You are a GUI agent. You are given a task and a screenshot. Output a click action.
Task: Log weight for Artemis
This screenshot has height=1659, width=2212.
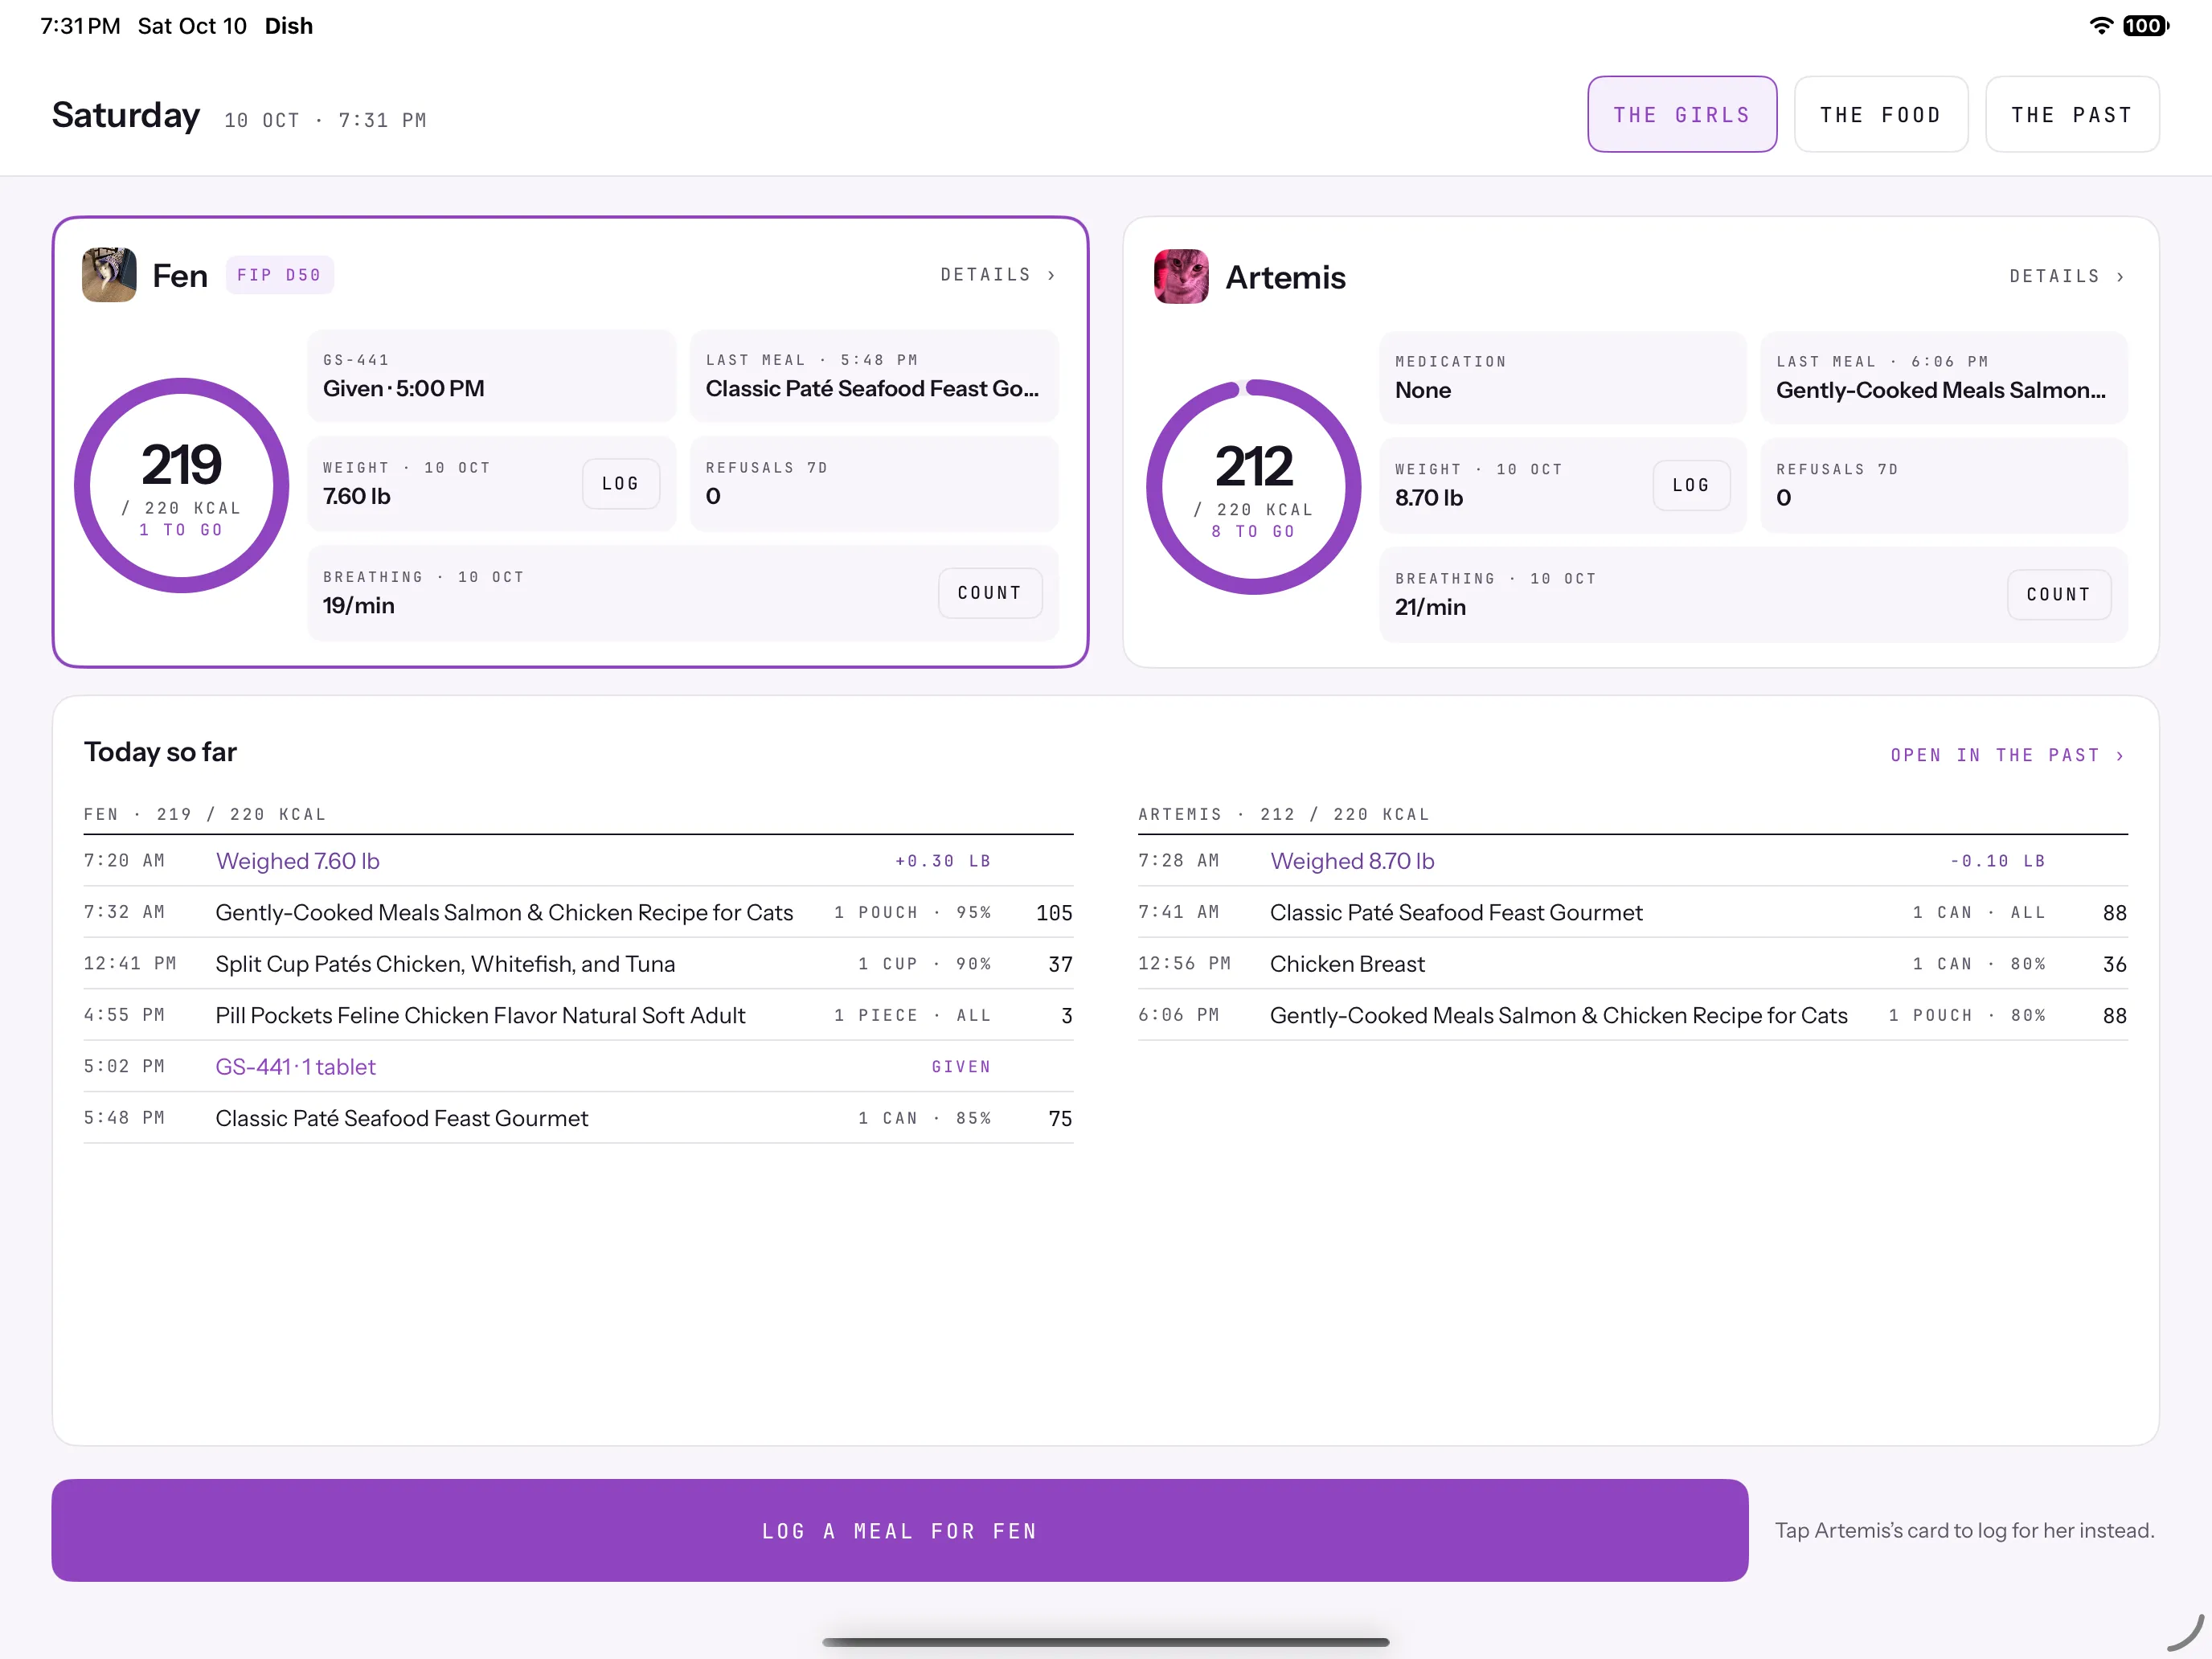1691,486
